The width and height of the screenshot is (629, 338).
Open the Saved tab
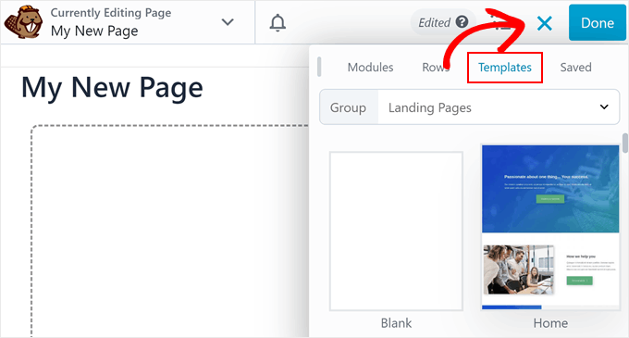click(x=575, y=67)
